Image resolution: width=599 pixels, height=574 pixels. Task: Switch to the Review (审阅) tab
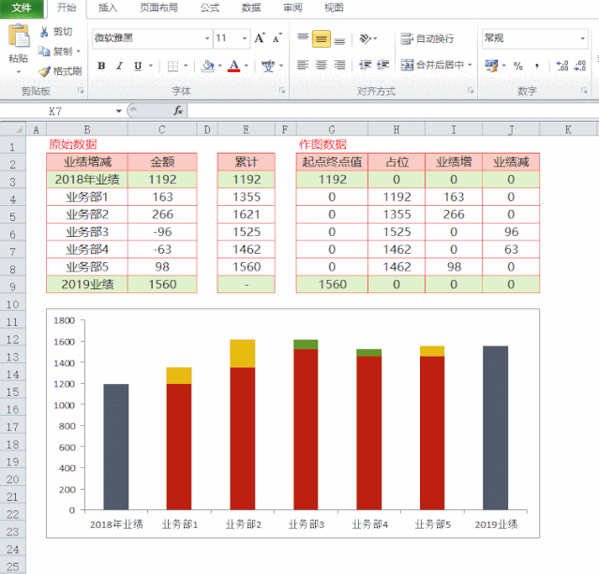pyautogui.click(x=292, y=8)
